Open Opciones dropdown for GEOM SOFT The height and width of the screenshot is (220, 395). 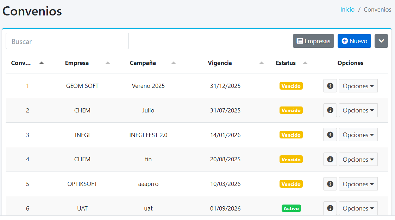[x=358, y=86]
